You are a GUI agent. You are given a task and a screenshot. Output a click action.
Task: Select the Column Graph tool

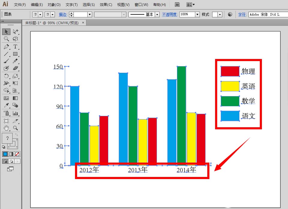point(15,113)
